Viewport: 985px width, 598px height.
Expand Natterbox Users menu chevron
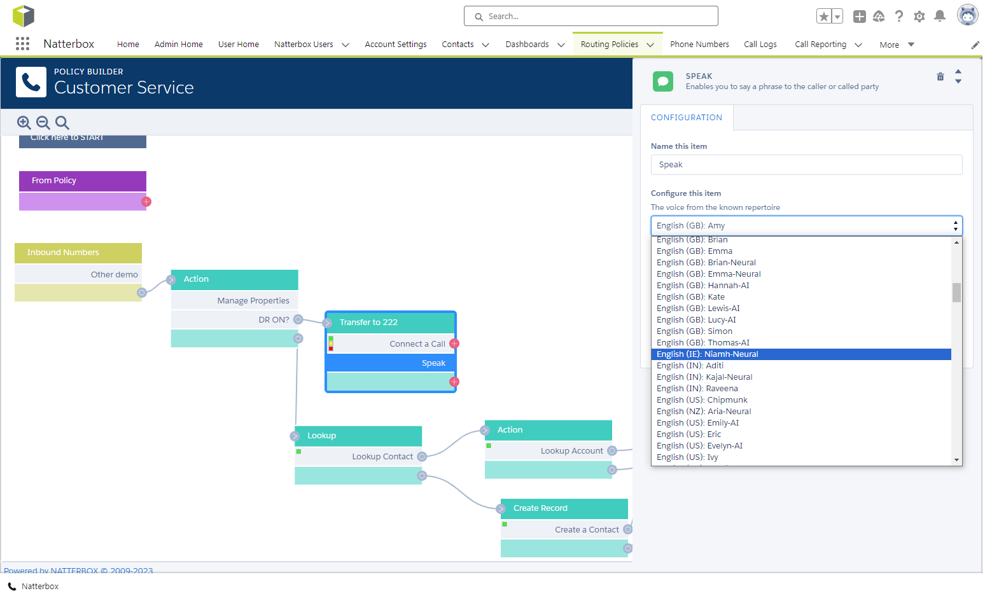tap(346, 45)
